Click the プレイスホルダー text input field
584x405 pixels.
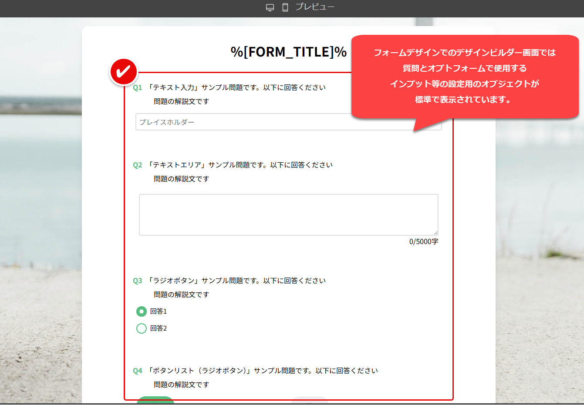[x=288, y=122]
